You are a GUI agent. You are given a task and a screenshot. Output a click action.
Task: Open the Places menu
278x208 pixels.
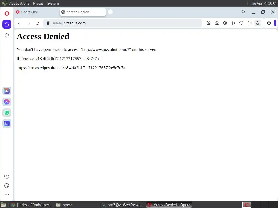click(x=38, y=3)
